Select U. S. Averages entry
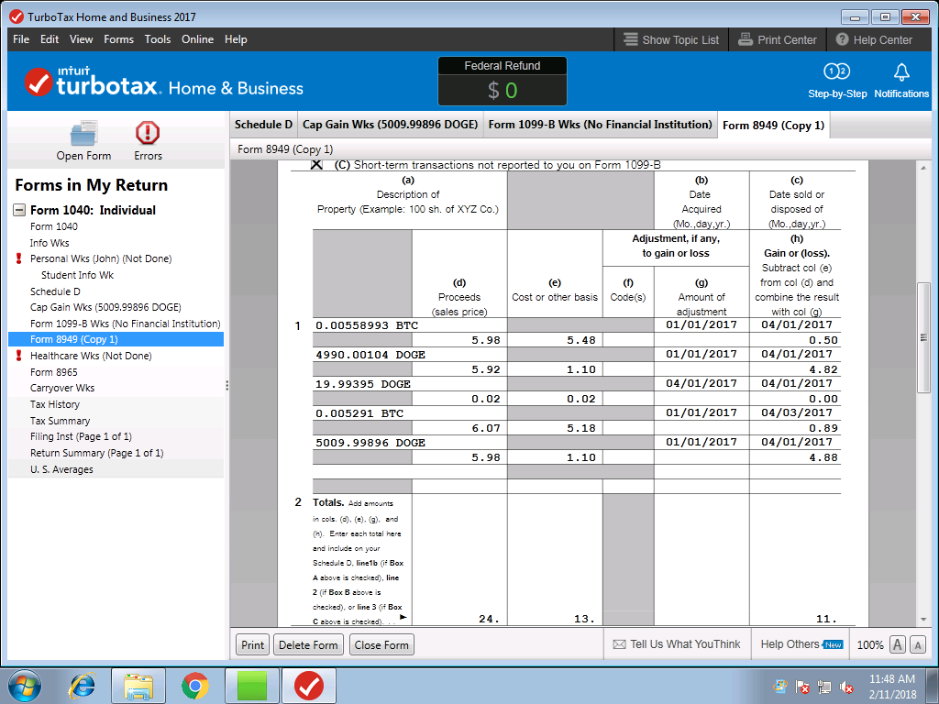 tap(61, 469)
